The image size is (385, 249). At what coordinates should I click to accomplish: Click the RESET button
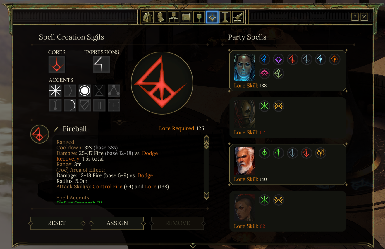coord(57,223)
